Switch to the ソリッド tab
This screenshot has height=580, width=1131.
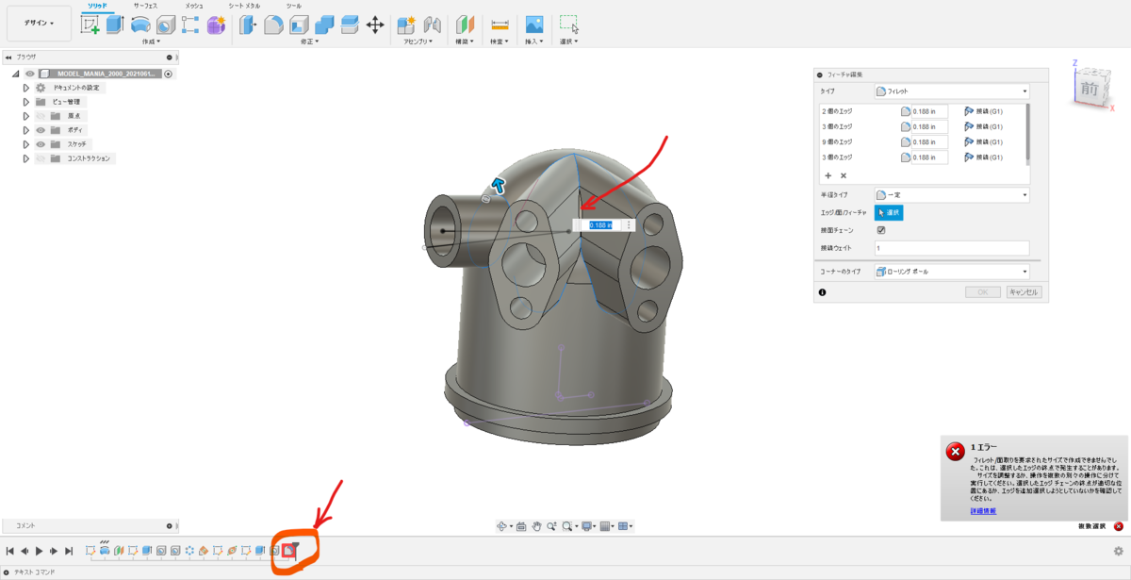pyautogui.click(x=97, y=6)
